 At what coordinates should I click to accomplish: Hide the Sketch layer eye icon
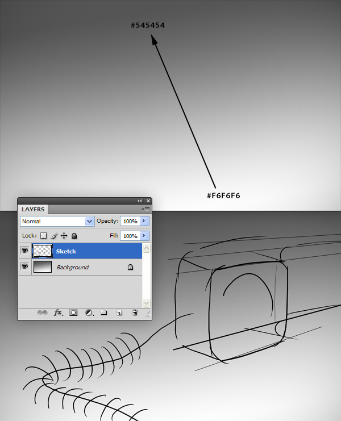(x=24, y=251)
